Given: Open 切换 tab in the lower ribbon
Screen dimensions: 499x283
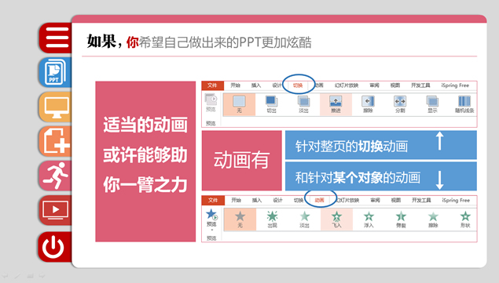Looking at the screenshot, I should pos(299,200).
